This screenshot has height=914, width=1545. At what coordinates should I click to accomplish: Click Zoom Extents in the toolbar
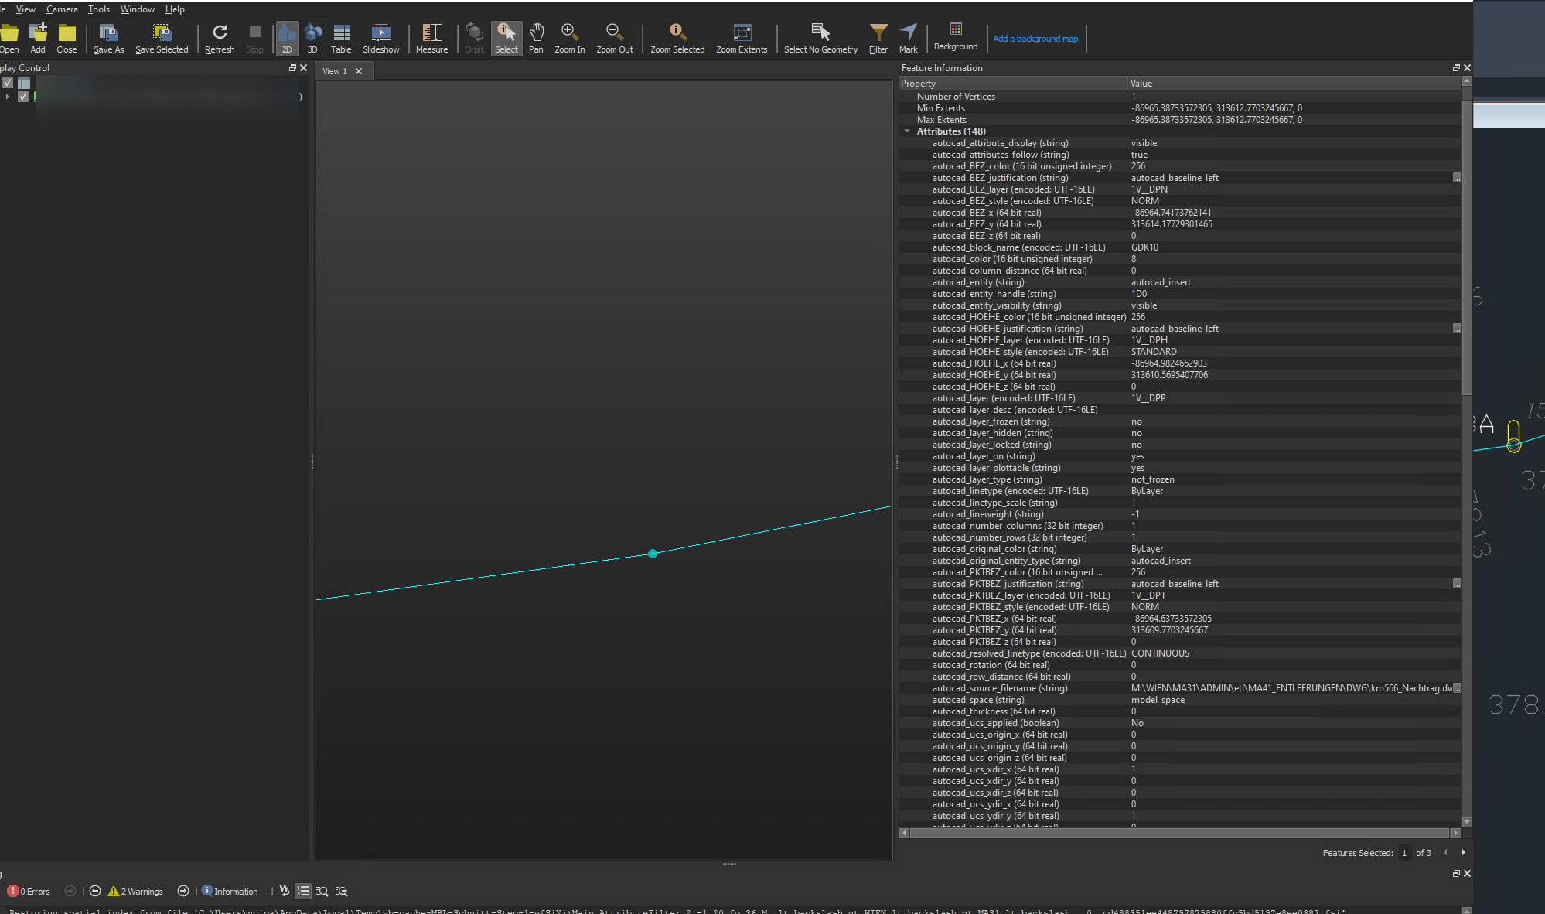(x=742, y=39)
